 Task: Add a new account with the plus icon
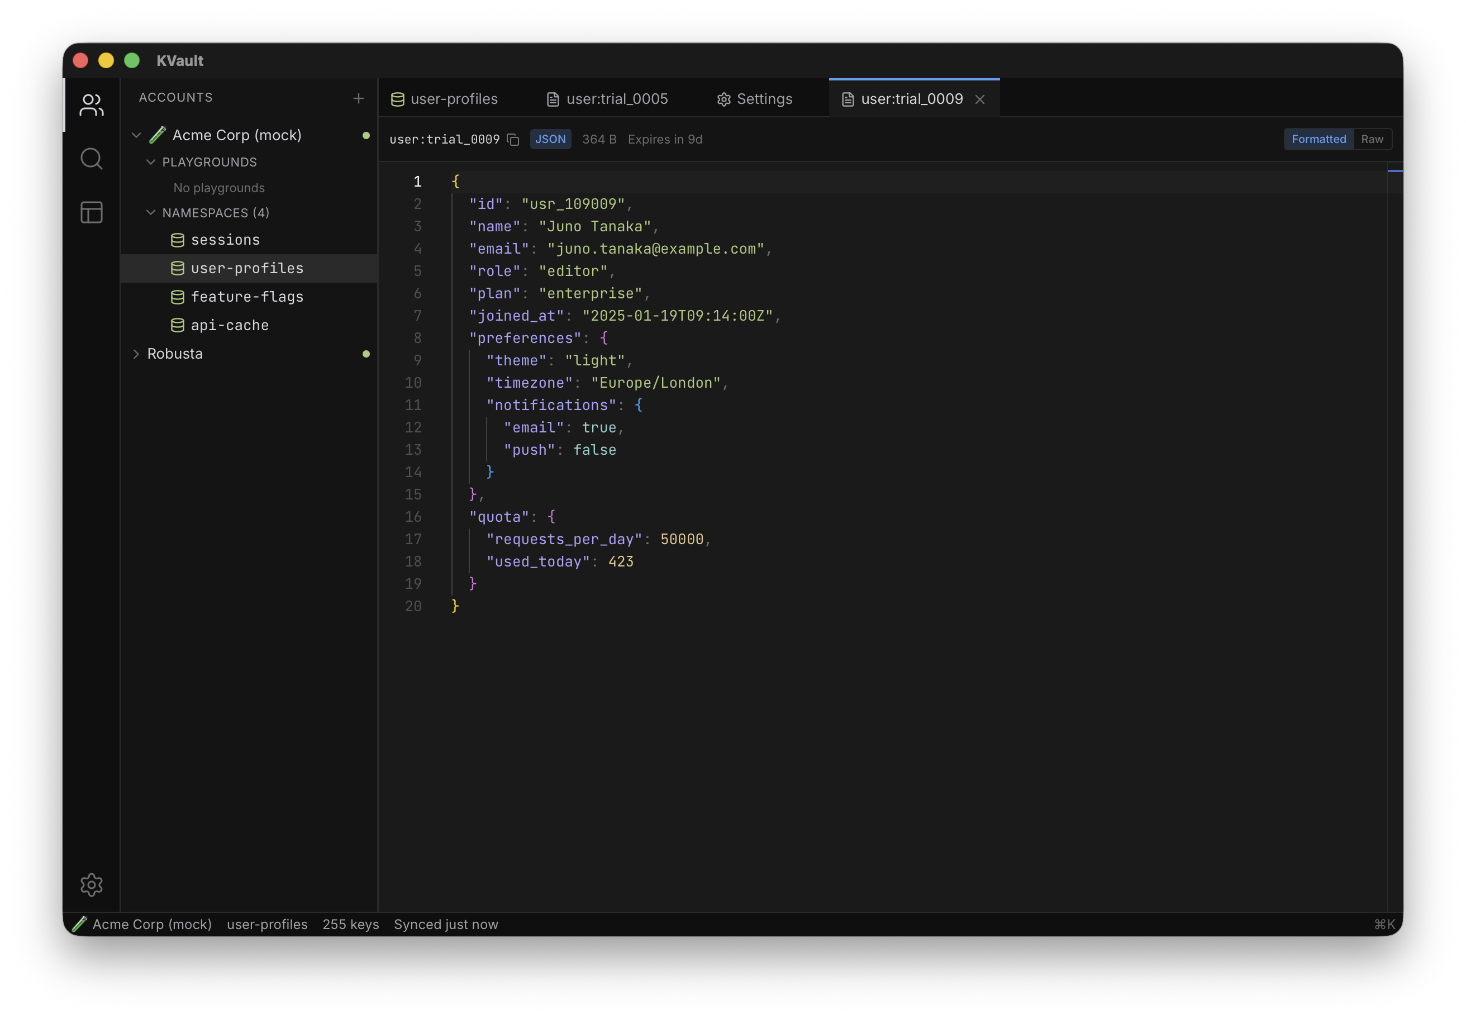[358, 98]
